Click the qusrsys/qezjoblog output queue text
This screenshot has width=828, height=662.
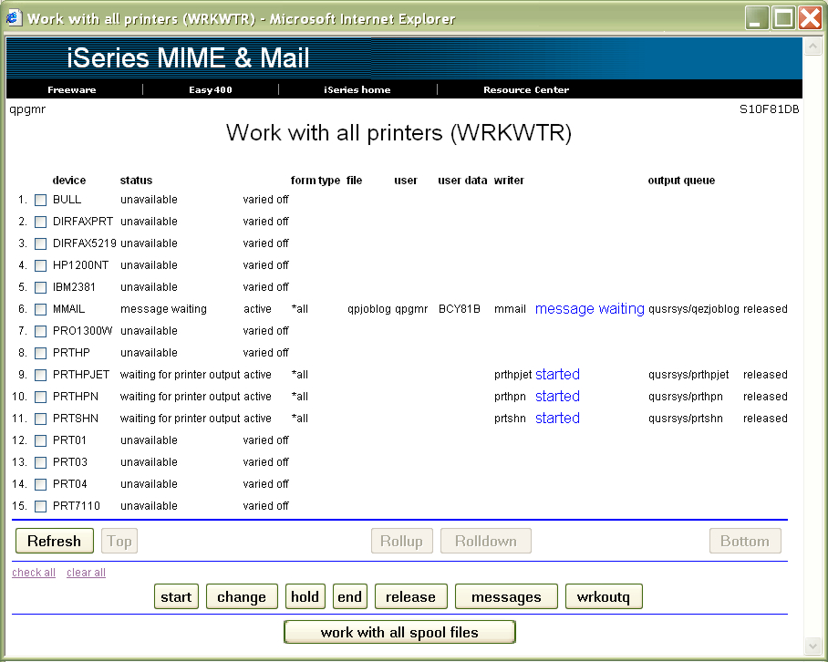pyautogui.click(x=694, y=309)
